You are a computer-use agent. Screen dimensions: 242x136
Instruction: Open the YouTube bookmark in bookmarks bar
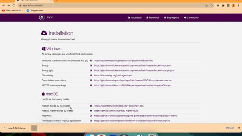tap(13, 11)
